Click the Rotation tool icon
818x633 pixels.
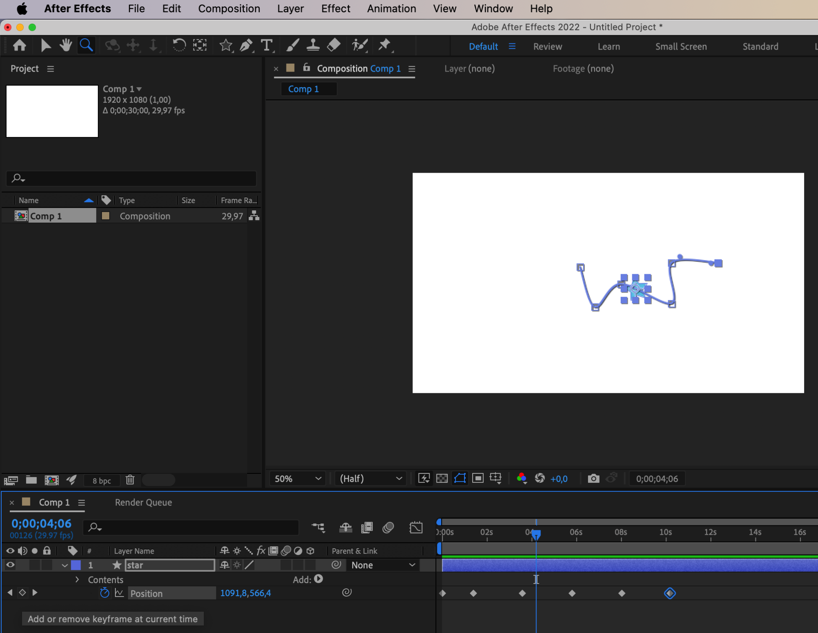[179, 45]
